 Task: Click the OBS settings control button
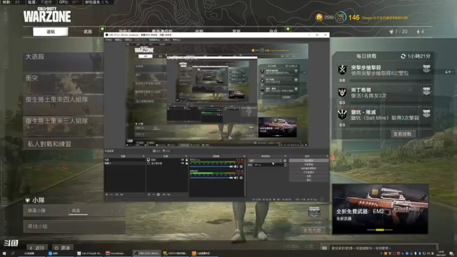coord(308,176)
